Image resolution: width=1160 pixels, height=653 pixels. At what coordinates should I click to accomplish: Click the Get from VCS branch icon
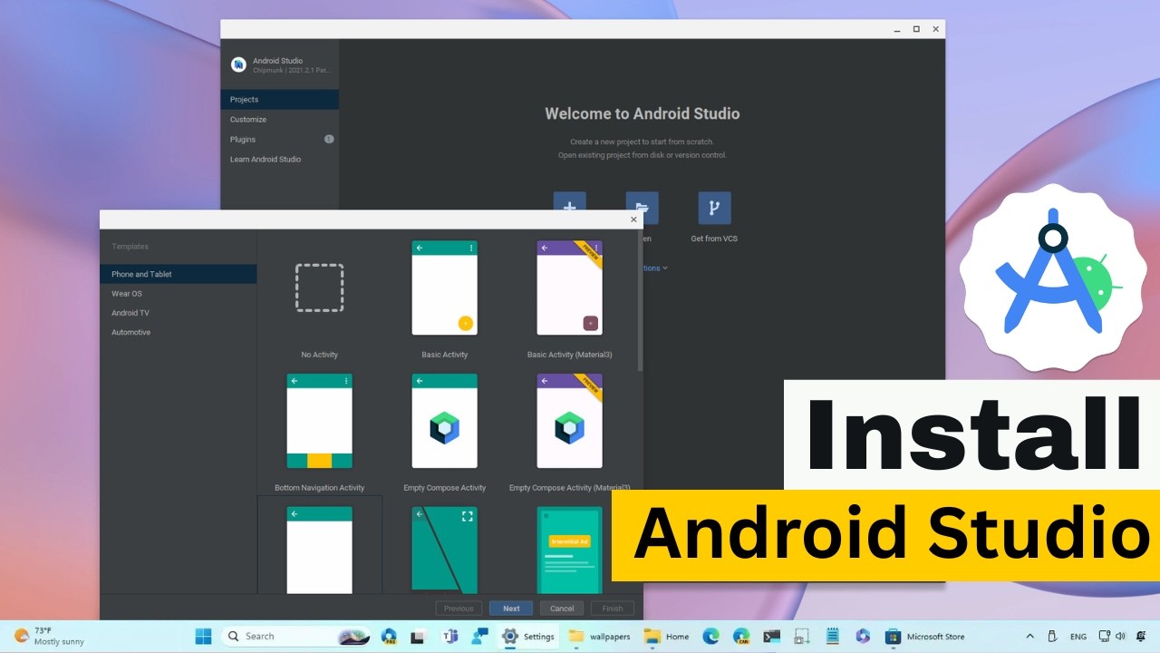point(714,208)
